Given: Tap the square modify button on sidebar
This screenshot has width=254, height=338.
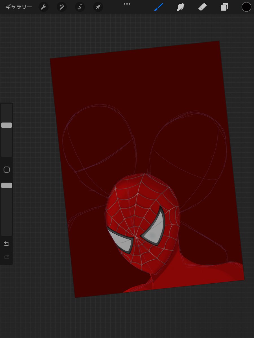Looking at the screenshot, I should pos(6,170).
